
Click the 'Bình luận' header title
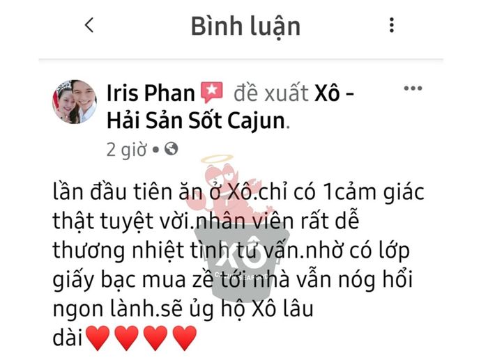coord(245,26)
